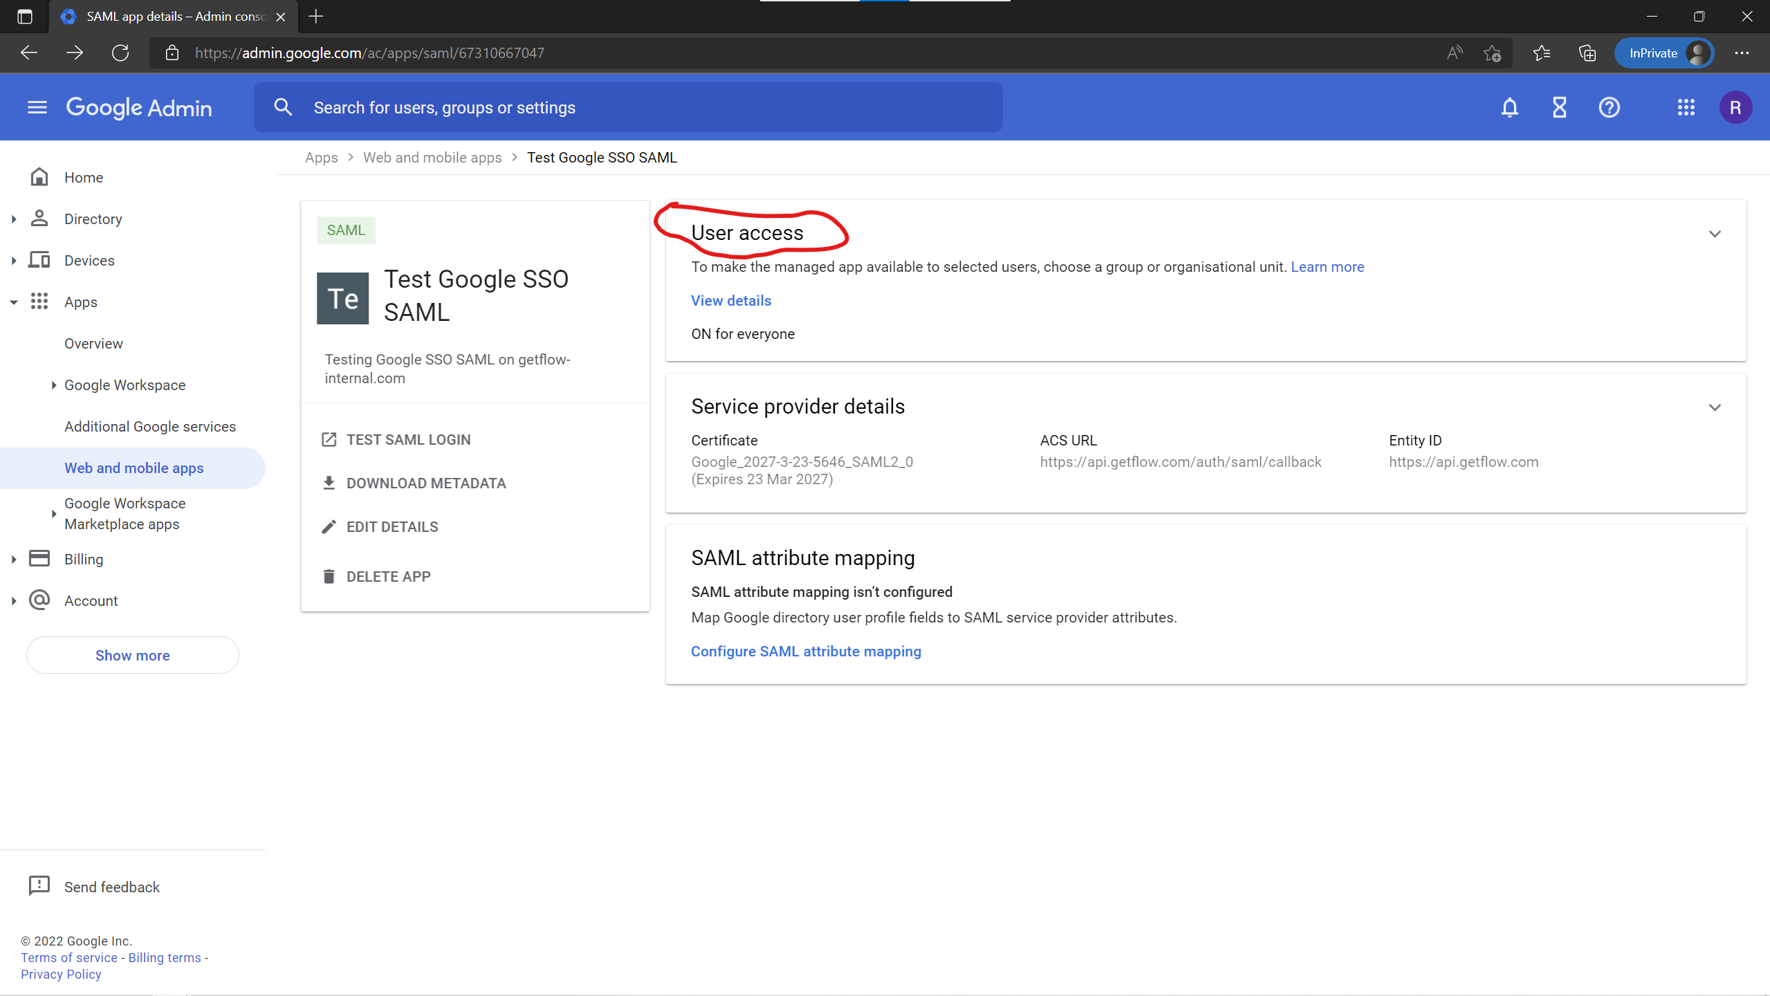1770x996 pixels.
Task: Click the browser address bar URL
Action: [x=370, y=53]
